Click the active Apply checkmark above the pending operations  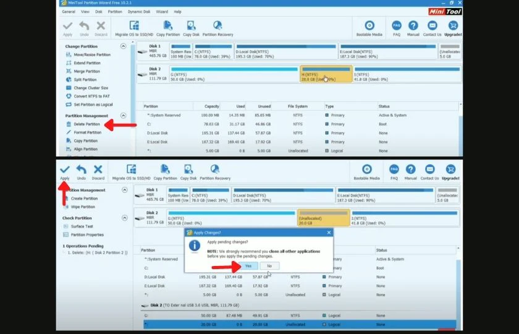click(65, 173)
